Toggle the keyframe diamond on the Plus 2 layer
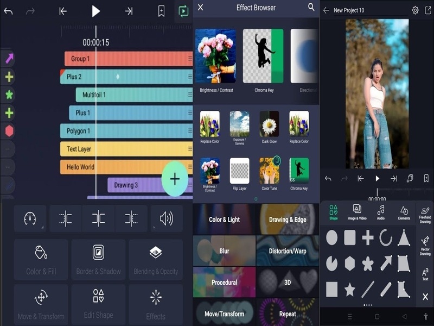The height and width of the screenshot is (326, 434). 119,76
